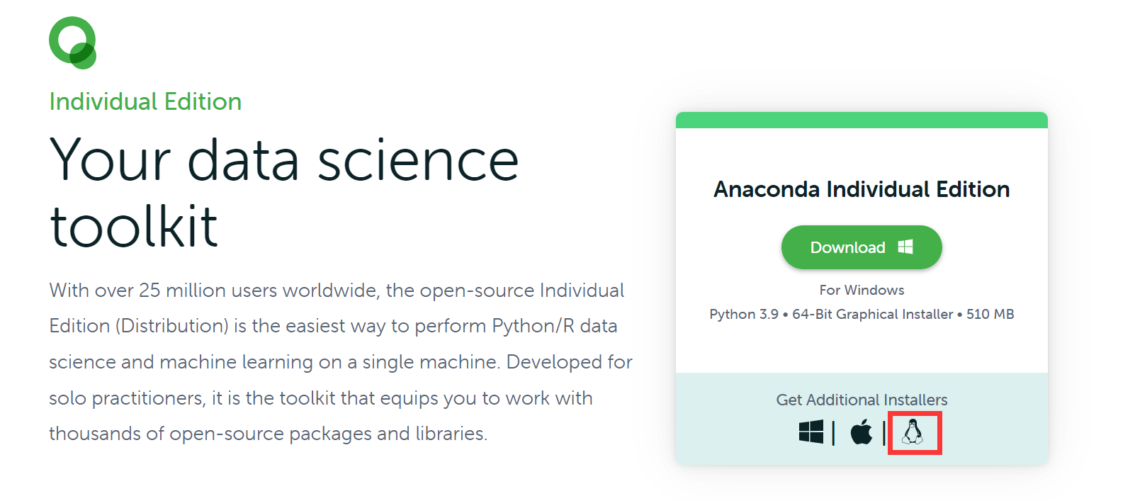Click Download to get the Windows installer
This screenshot has height=501, width=1135.
(862, 247)
